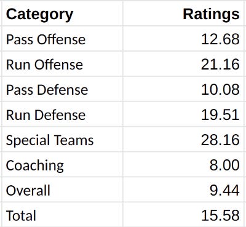Screen dimensions: 246x227
Task: Select the 12.68 rating cell
Action: [183, 39]
